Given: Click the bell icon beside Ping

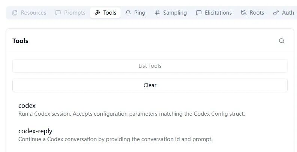Looking at the screenshot, I should (x=128, y=13).
